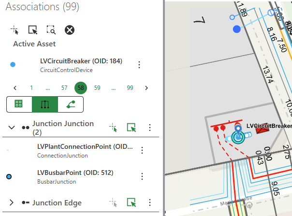
Task: Click the dashed-box zoom to selection tool
Action: tap(51, 30)
